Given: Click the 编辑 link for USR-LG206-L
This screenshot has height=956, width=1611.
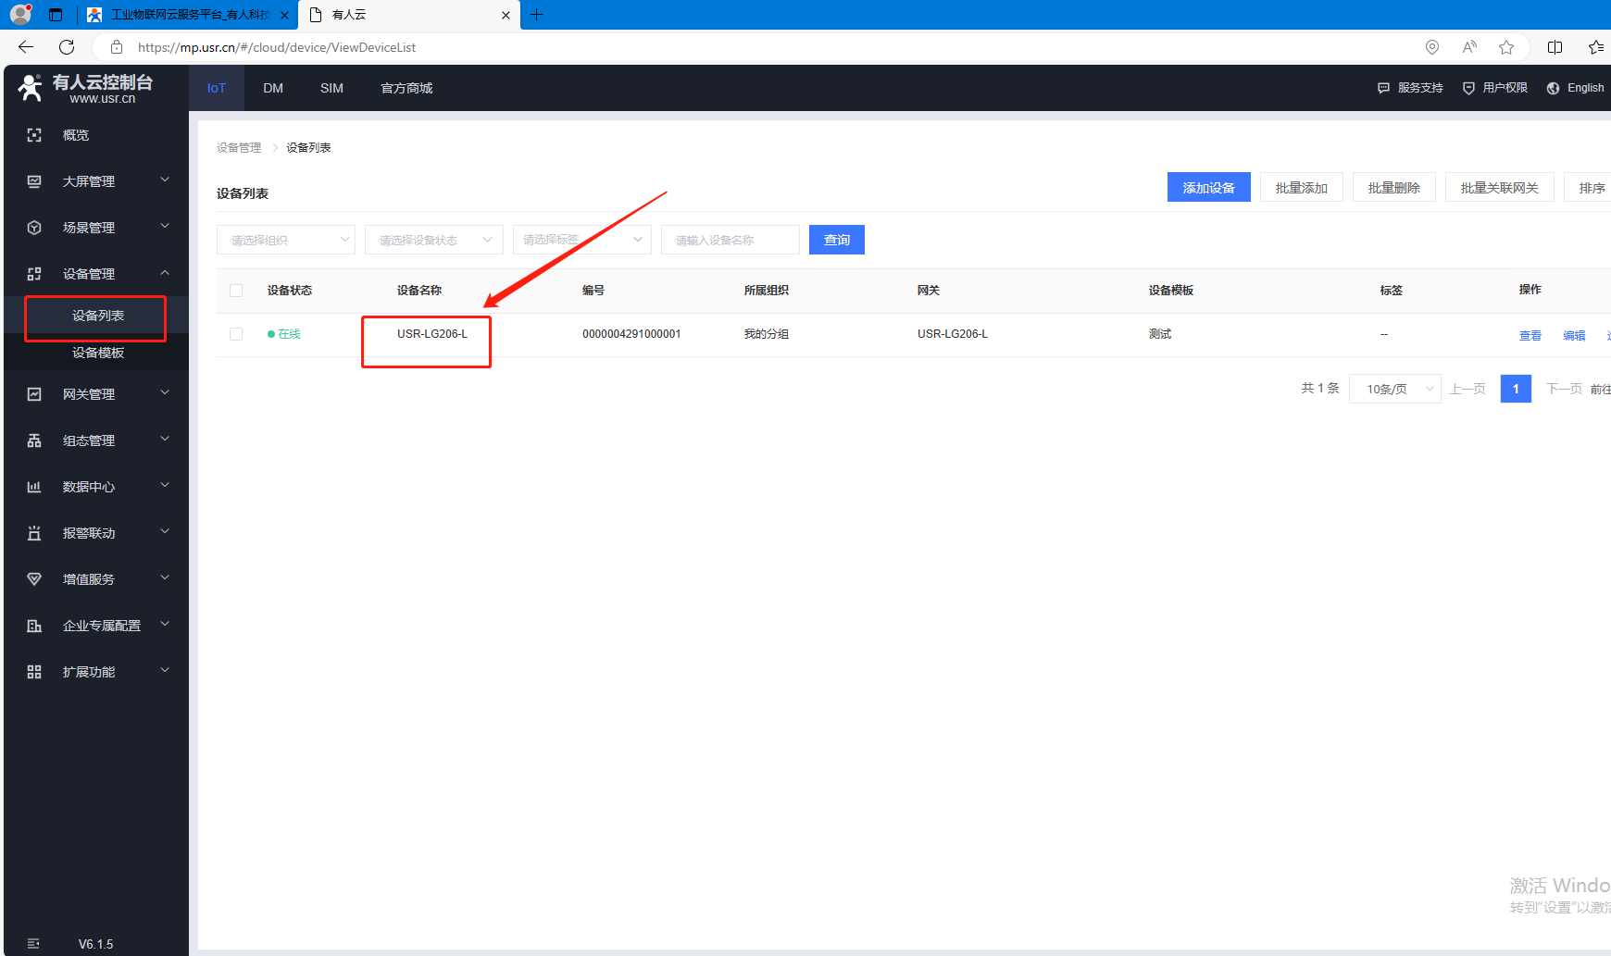Looking at the screenshot, I should pos(1574,335).
